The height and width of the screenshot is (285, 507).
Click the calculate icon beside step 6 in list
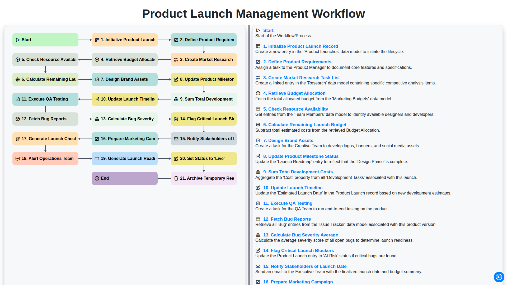tap(258, 125)
